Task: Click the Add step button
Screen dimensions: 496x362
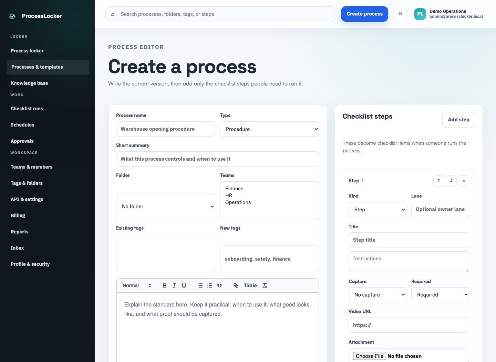Action: [458, 120]
